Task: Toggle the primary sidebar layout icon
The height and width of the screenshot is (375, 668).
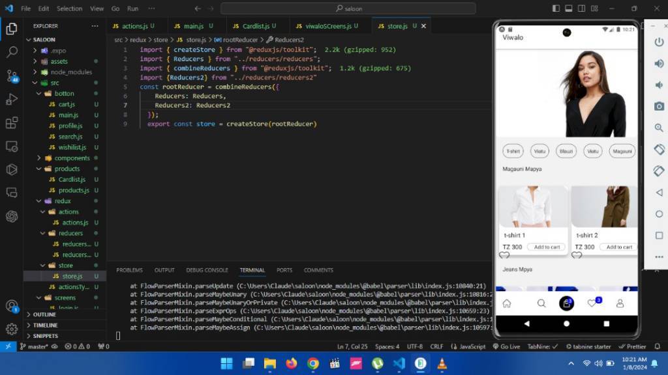Action: coord(556,8)
